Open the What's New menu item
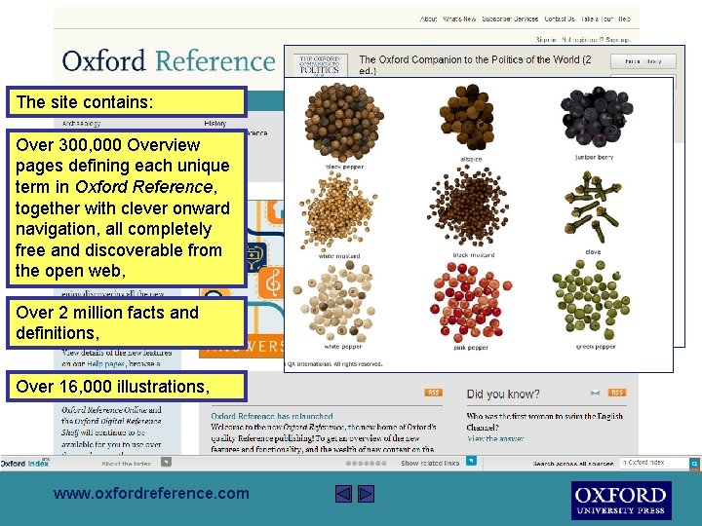Screen dimensions: 702x526 click(x=459, y=19)
